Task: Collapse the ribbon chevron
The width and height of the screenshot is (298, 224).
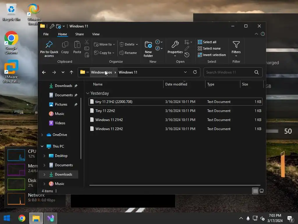Action: tap(256, 34)
